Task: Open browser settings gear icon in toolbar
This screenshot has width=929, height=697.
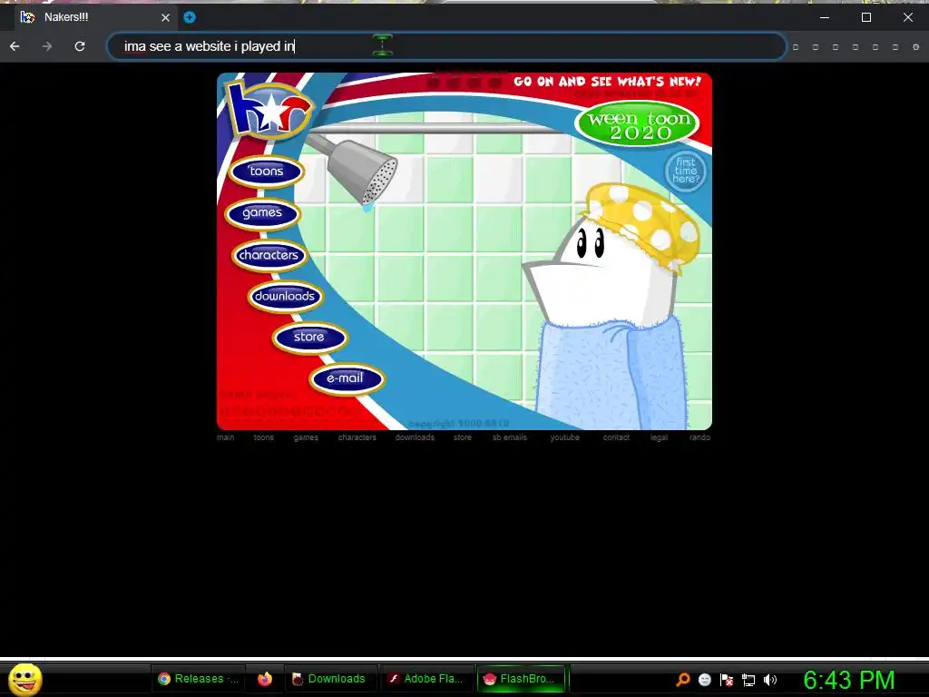Action: [916, 47]
